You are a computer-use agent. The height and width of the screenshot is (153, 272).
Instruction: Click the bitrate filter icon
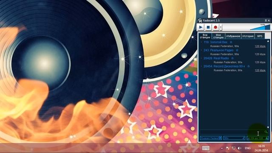267,138
